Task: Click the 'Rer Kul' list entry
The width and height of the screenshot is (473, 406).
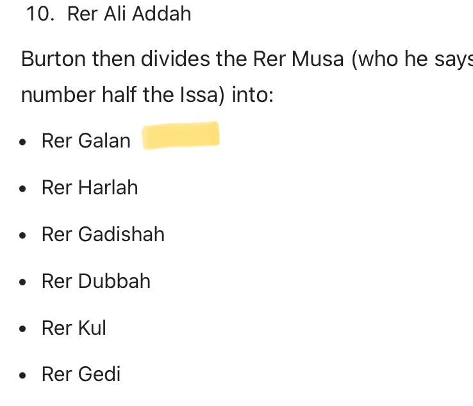Action: point(74,328)
